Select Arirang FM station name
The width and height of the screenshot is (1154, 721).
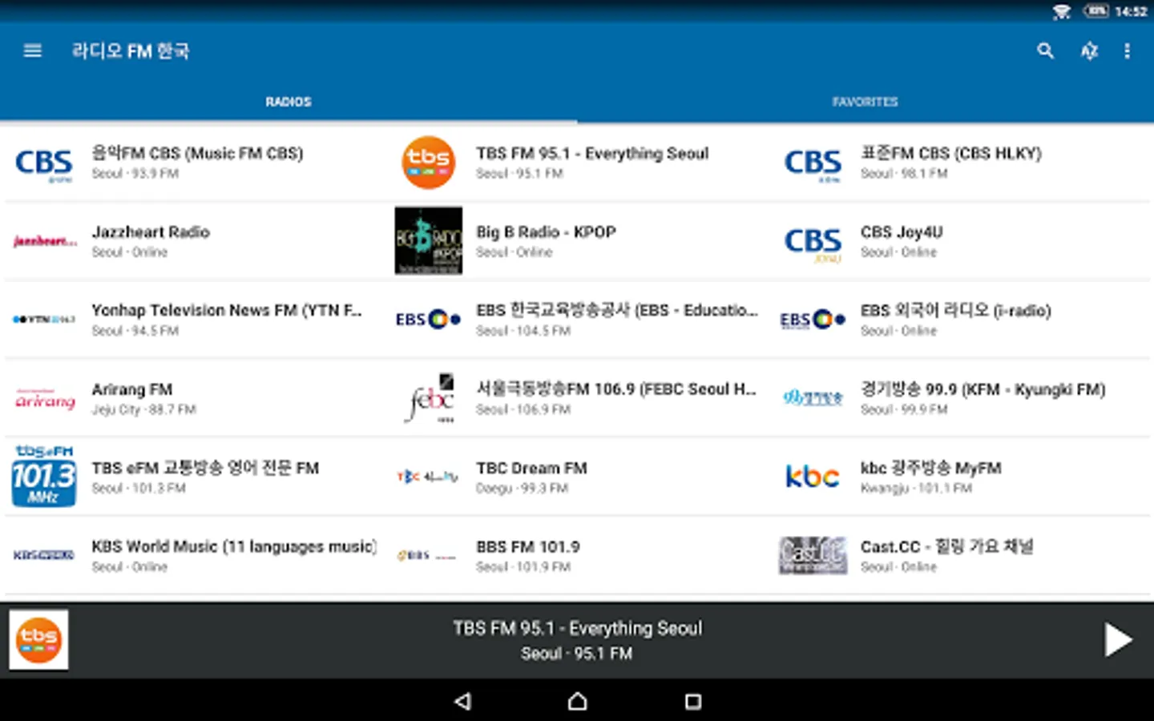coord(132,389)
